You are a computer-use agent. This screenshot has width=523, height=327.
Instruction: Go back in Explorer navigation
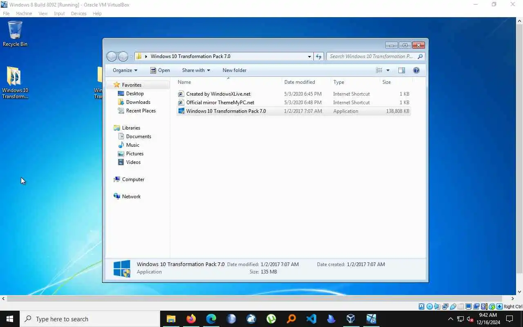[112, 56]
